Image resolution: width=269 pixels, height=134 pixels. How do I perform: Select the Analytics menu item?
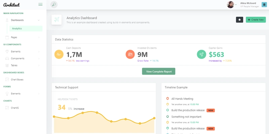point(26,28)
